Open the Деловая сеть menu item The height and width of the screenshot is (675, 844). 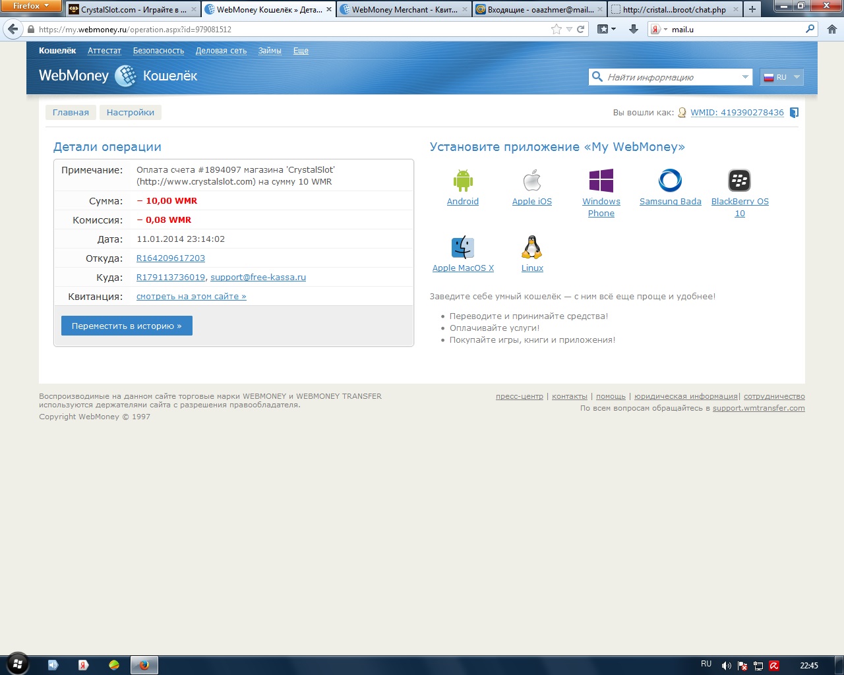pyautogui.click(x=221, y=51)
